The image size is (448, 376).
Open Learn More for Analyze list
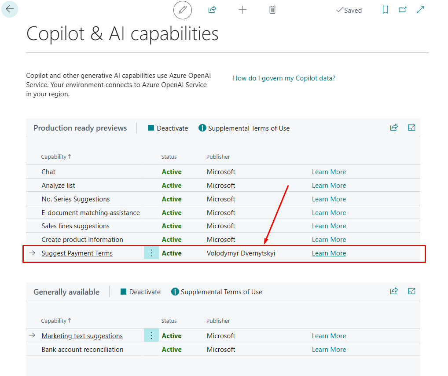[x=329, y=186]
